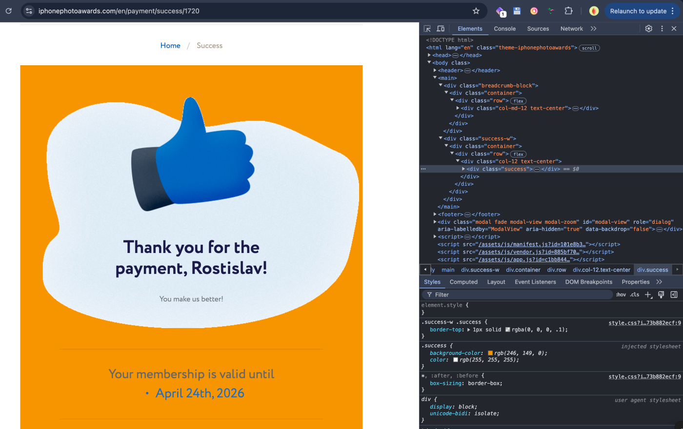Open the Sources tab
This screenshot has height=429, width=683.
[x=538, y=29]
